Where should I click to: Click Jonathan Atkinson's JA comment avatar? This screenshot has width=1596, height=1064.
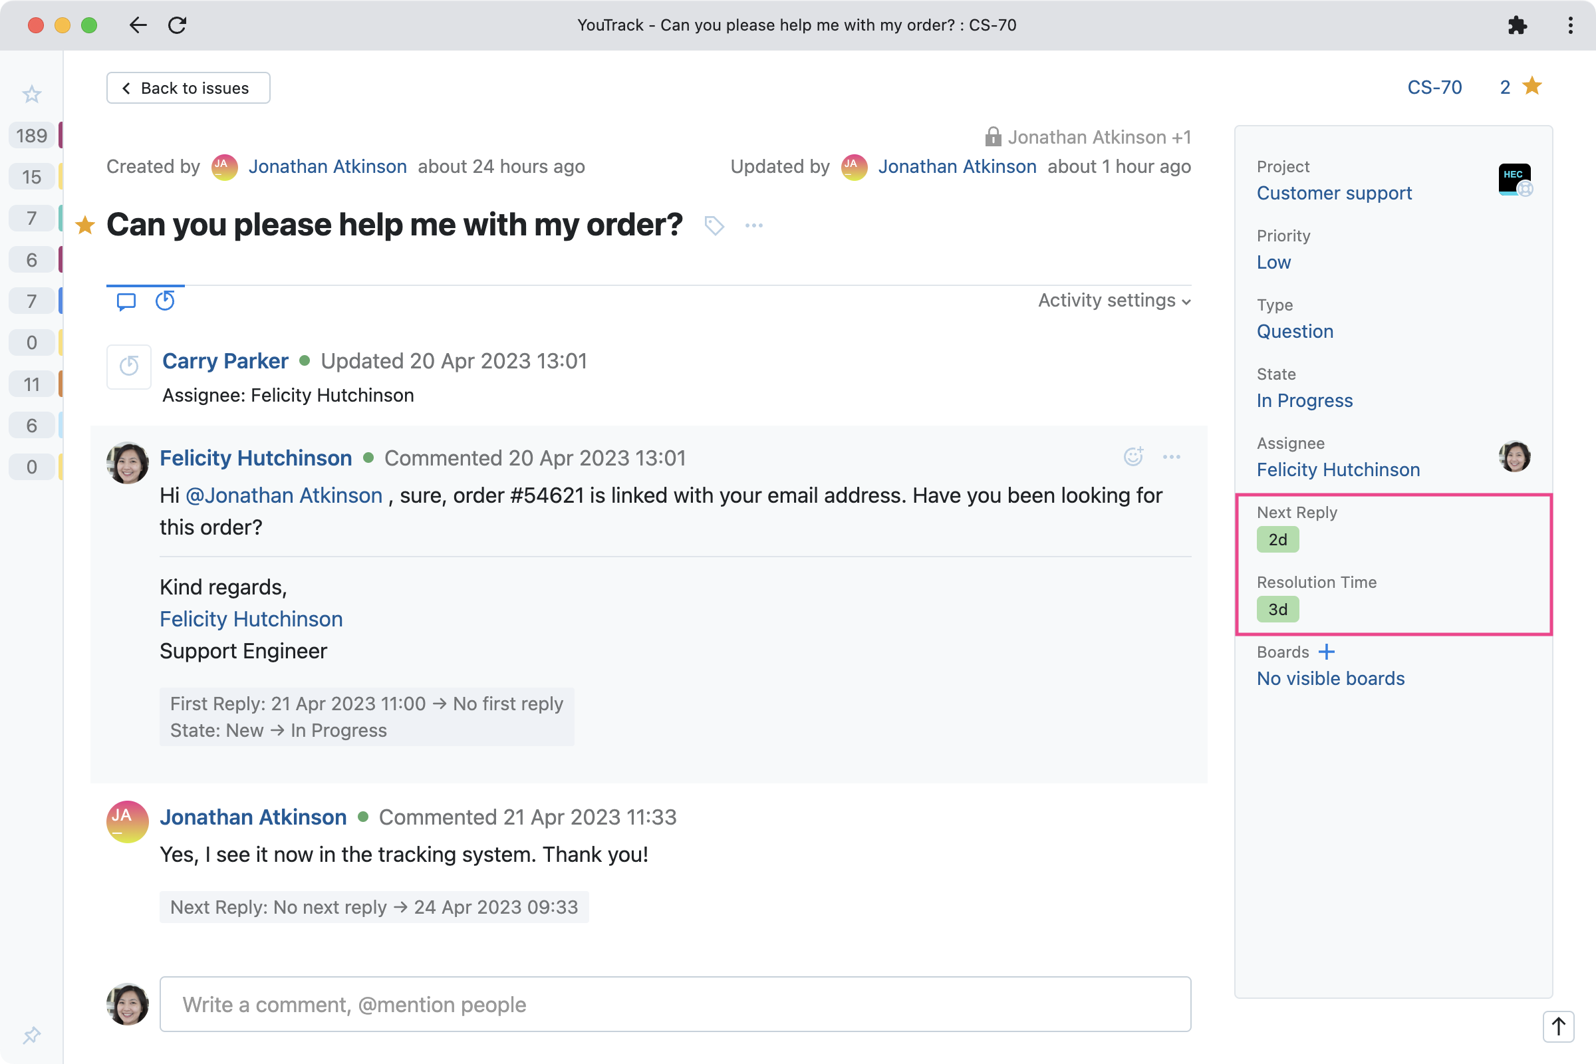[128, 822]
